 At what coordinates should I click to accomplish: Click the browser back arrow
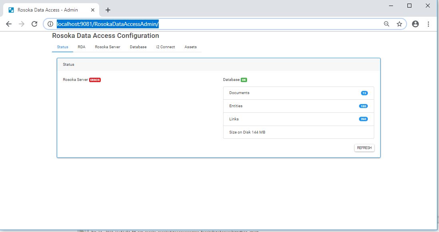[x=9, y=24]
